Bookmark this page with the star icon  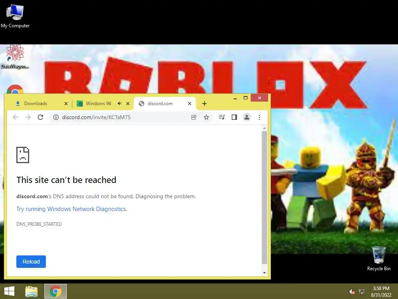pos(206,117)
